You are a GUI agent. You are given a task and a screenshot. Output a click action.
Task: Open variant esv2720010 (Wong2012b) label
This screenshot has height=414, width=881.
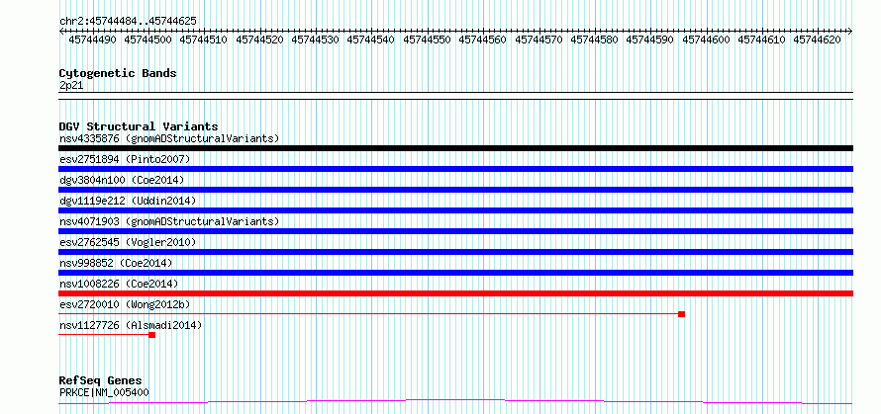point(125,304)
